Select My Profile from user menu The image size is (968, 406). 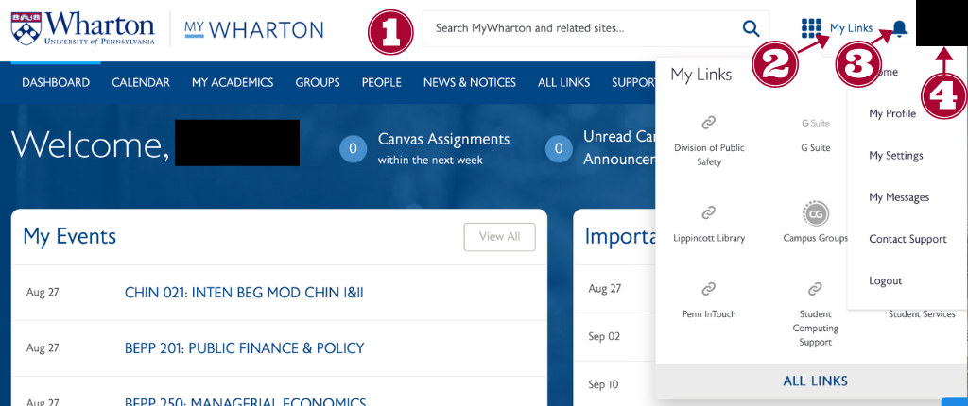tap(892, 113)
